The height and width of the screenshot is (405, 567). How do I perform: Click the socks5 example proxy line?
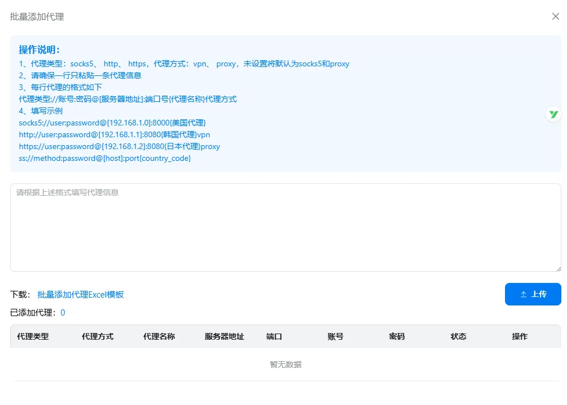coord(113,123)
